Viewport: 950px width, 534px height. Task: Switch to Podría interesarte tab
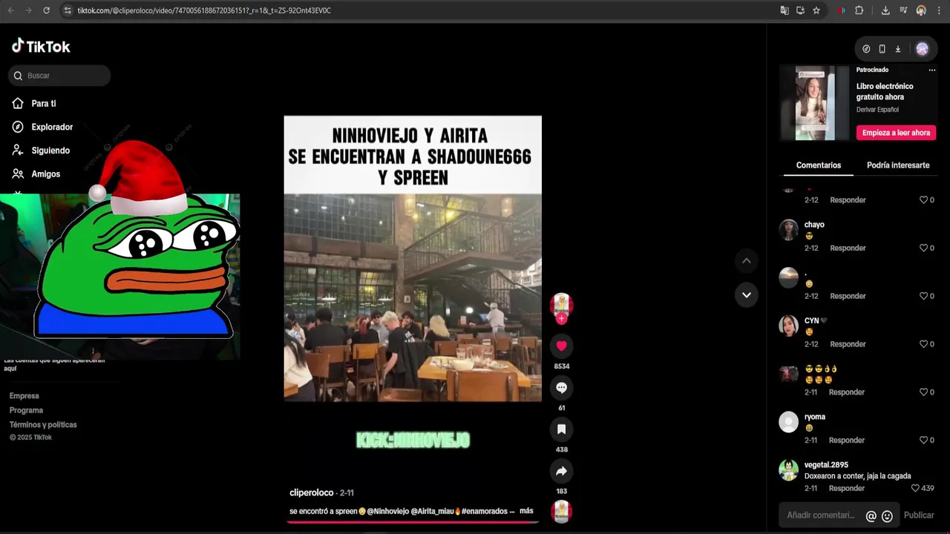pos(898,165)
